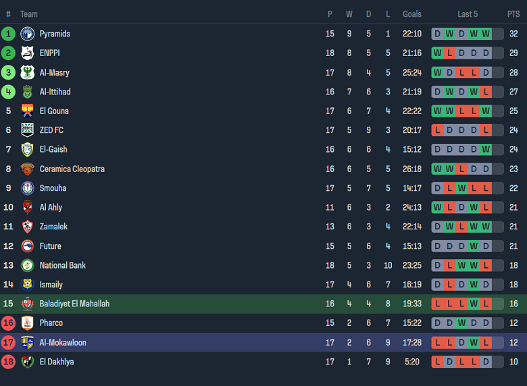The height and width of the screenshot is (386, 527).
Task: Click the Ismaily yellow crest icon
Action: tap(27, 285)
